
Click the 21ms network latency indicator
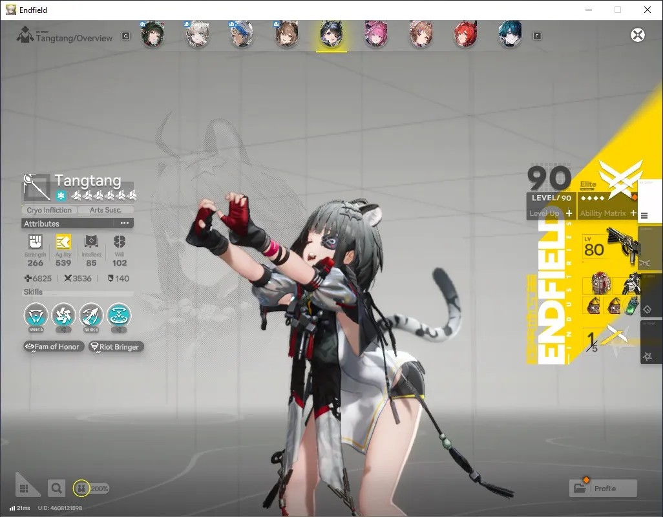click(x=19, y=508)
